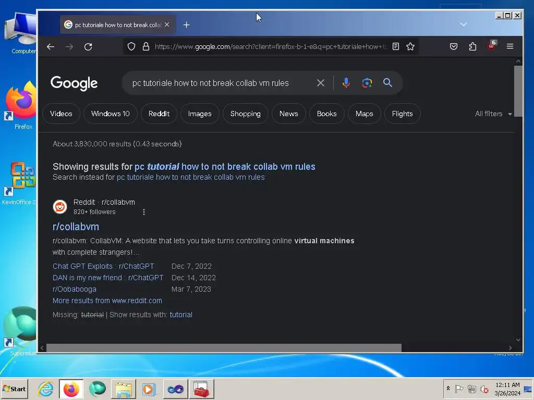Open More results from www.reddit.com

107,301
